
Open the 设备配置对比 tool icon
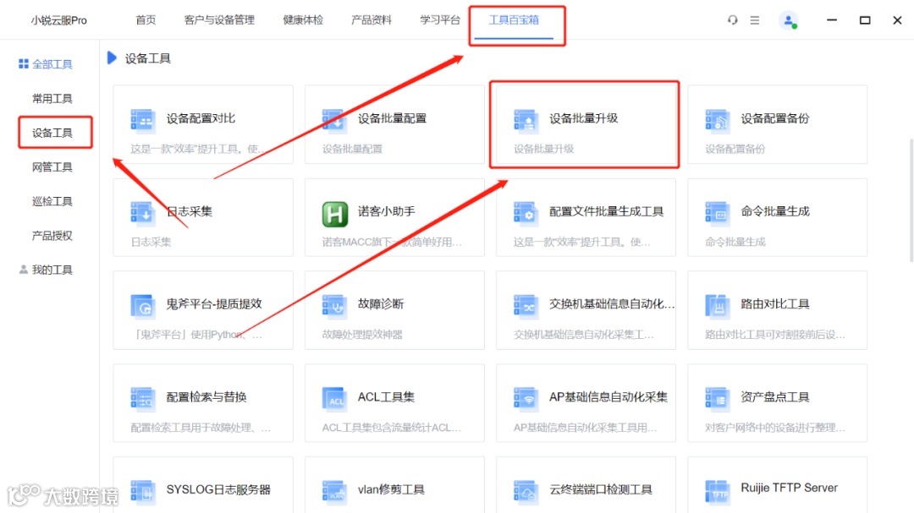(x=142, y=121)
